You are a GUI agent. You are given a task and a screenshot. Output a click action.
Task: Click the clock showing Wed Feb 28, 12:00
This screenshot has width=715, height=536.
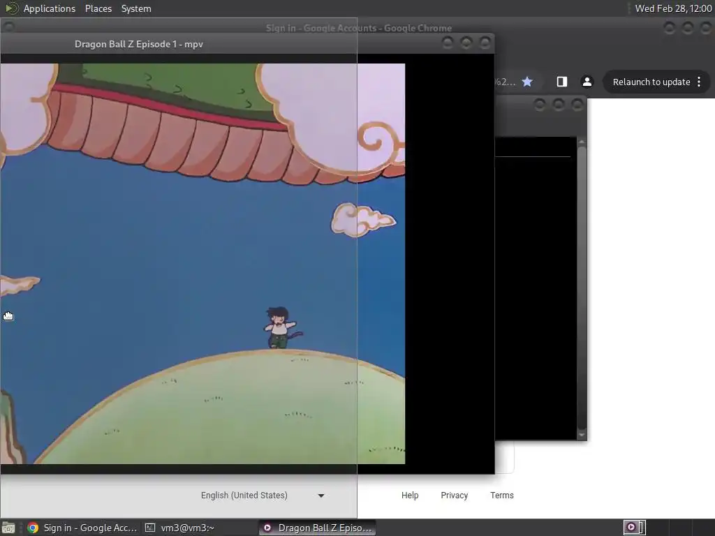[x=673, y=8]
